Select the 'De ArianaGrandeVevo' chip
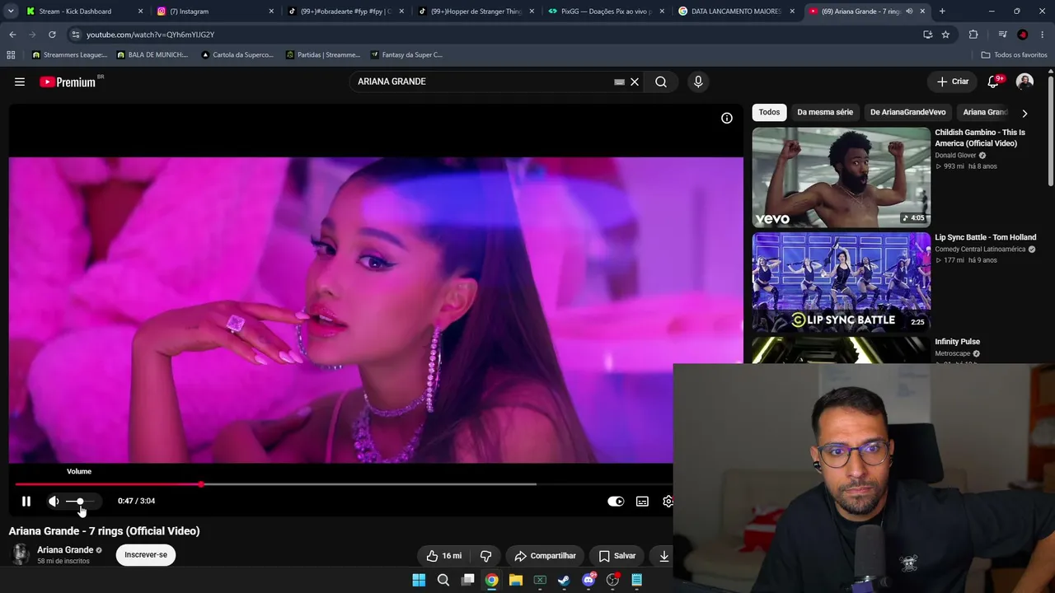 [907, 112]
